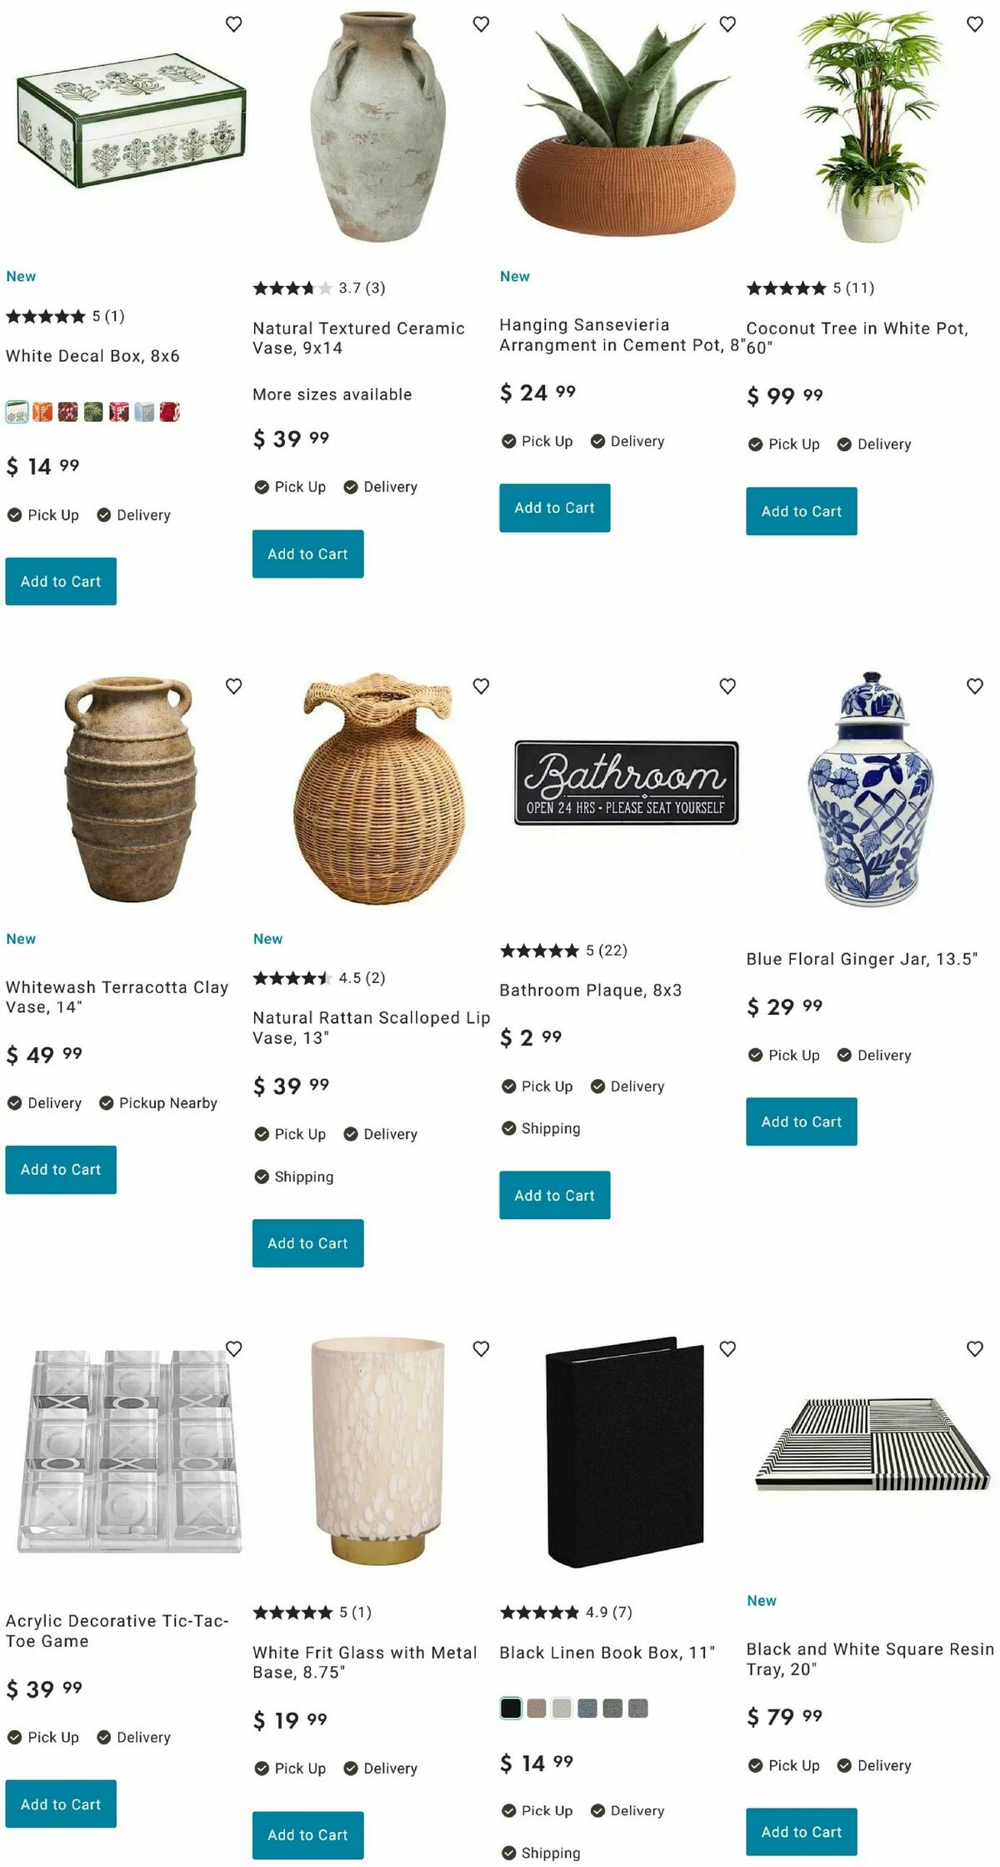This screenshot has width=1000, height=1867.
Task: Add Blue Floral Ginger Jar to favorites
Action: click(975, 686)
